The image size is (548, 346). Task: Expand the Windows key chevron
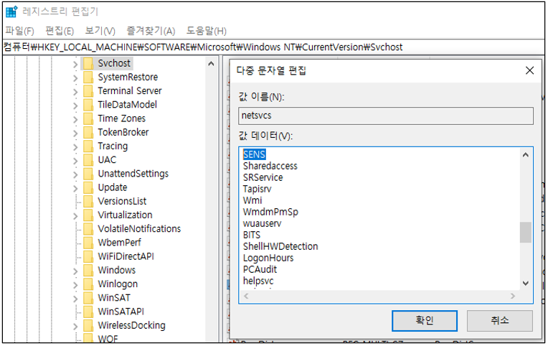coord(75,271)
